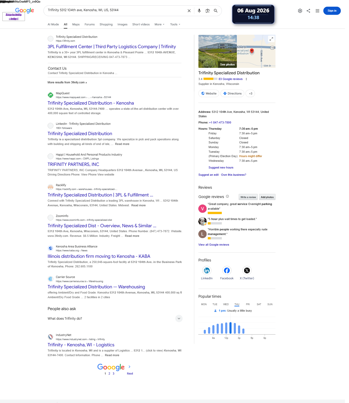Screen dimensions: 349x403
Task: Open the 83 Google reviews link
Action: coord(230,79)
